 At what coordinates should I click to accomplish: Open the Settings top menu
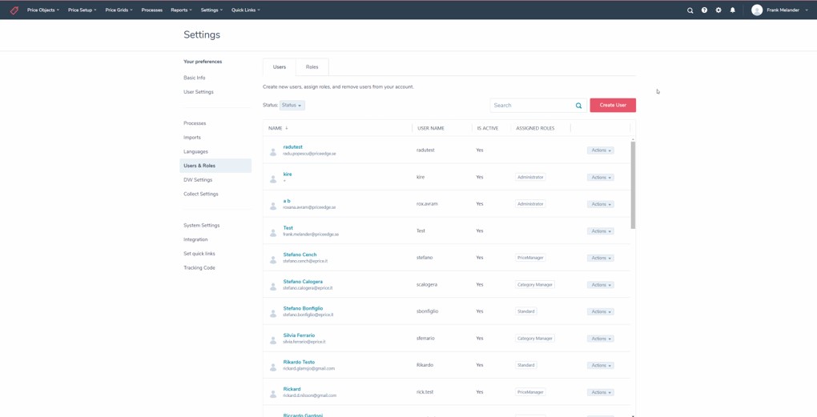click(212, 10)
